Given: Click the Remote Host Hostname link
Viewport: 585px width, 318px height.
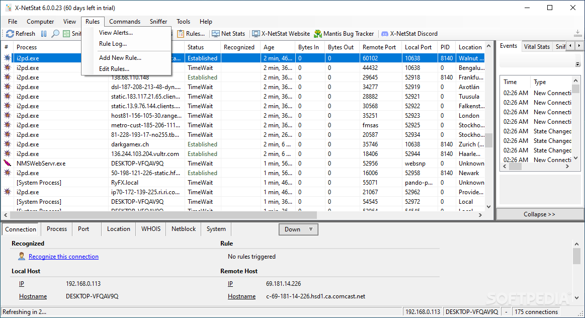Looking at the screenshot, I should coord(242,296).
